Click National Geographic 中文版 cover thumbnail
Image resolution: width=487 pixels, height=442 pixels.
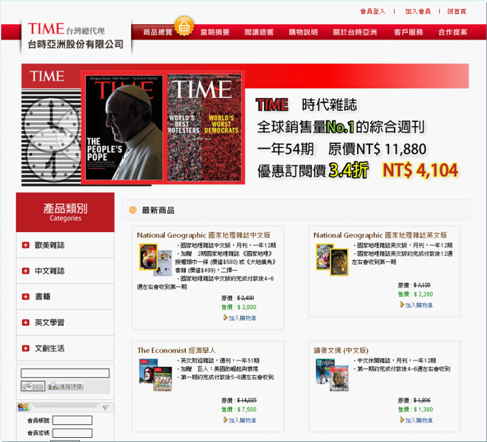[x=155, y=260]
